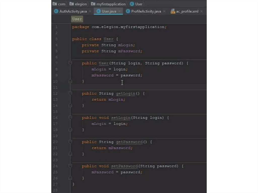
Task: Click the elegion folder icon in breadcrumbs
Action: (72, 4)
